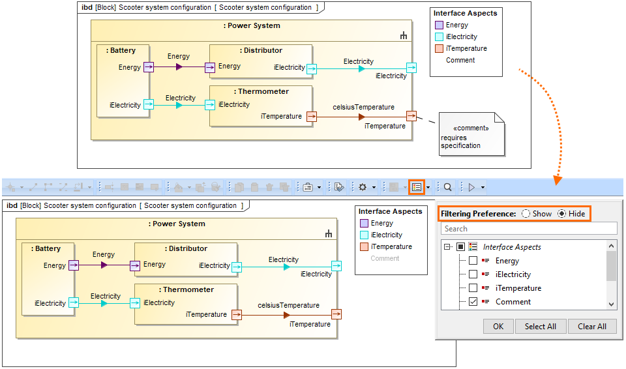This screenshot has width=626, height=369.
Task: Click the briefcase toolbar icon
Action: pyautogui.click(x=307, y=187)
